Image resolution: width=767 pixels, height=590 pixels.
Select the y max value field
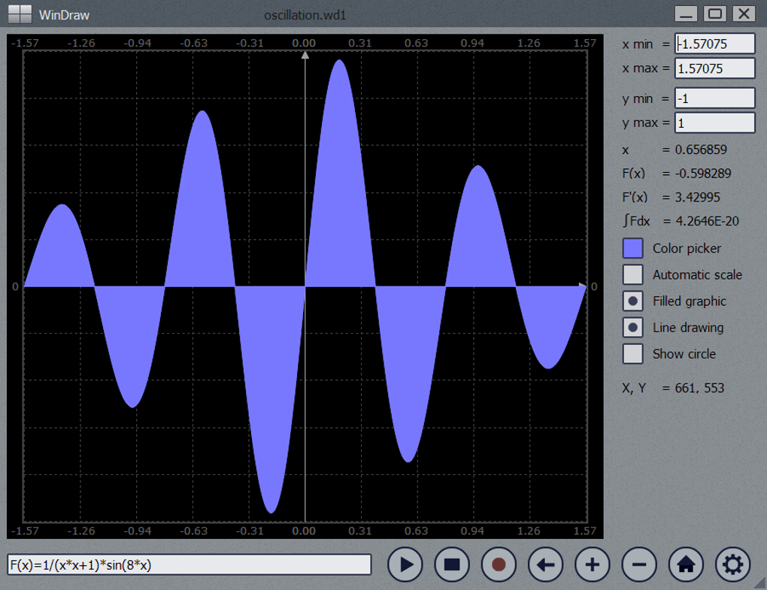(714, 123)
